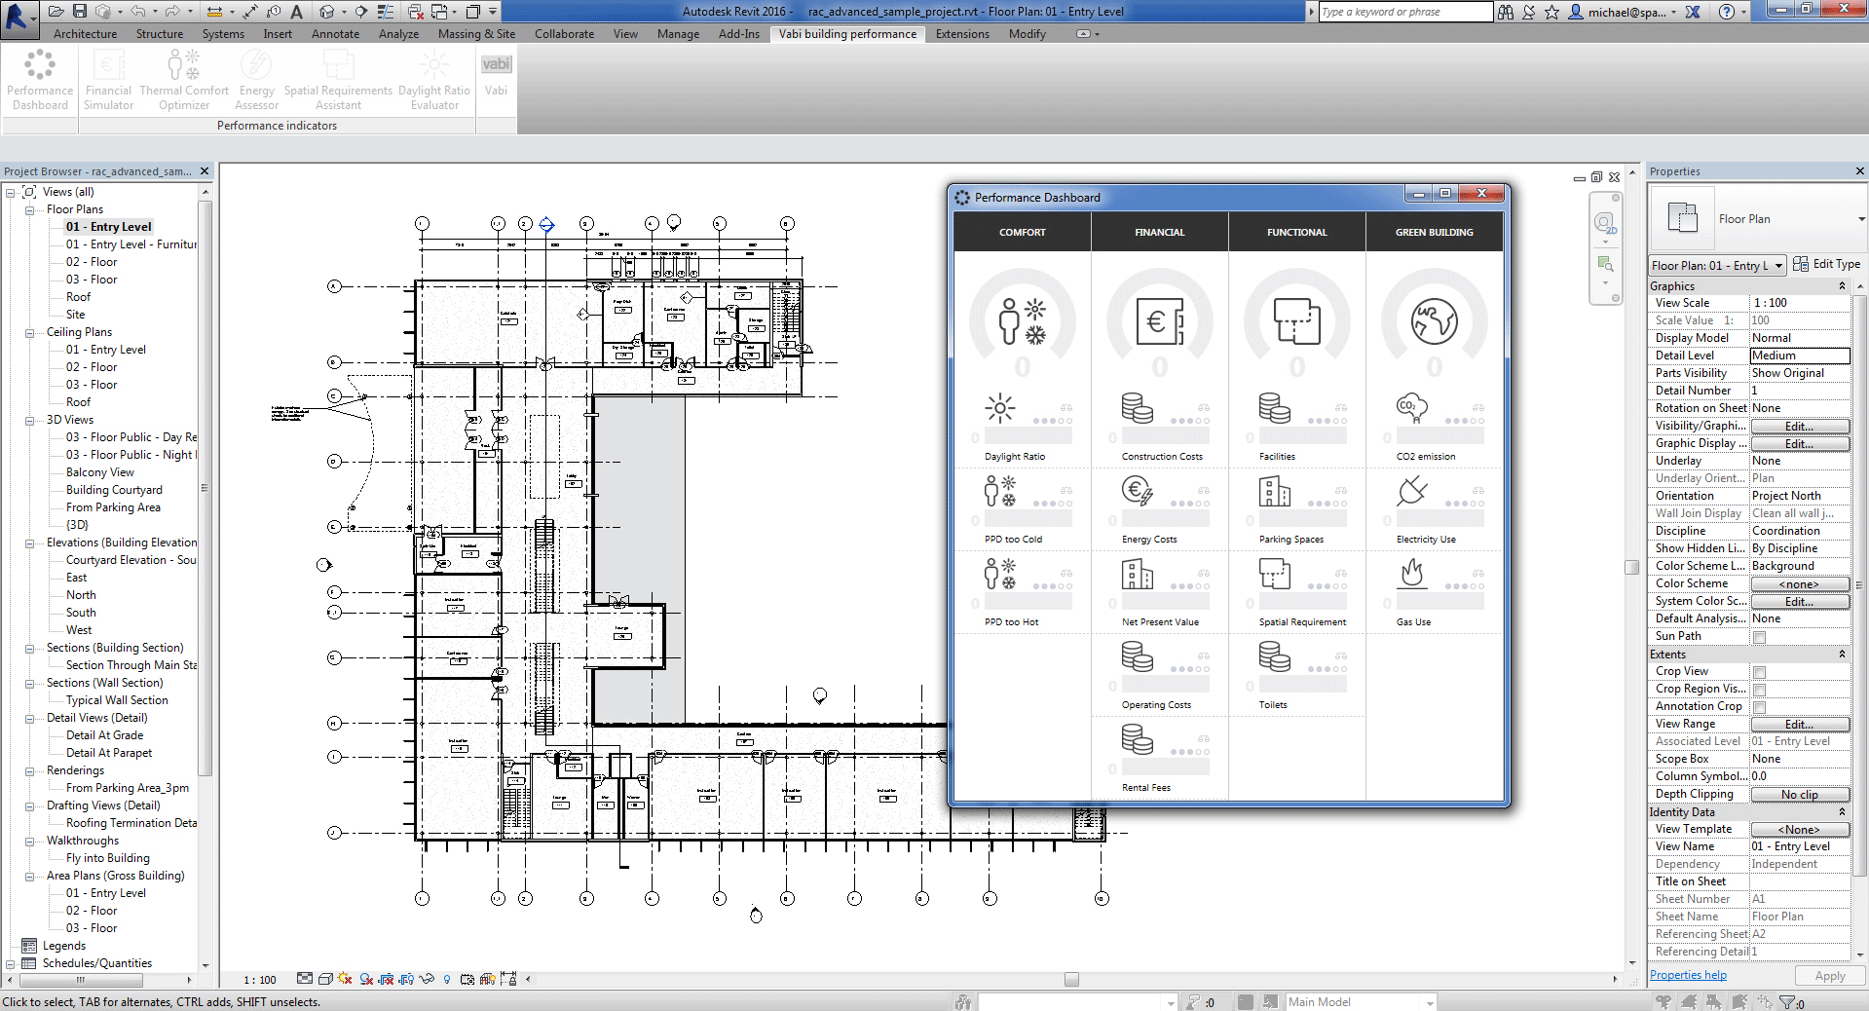The image size is (1869, 1011).
Task: Open the Properties help link
Action: [x=1688, y=975]
